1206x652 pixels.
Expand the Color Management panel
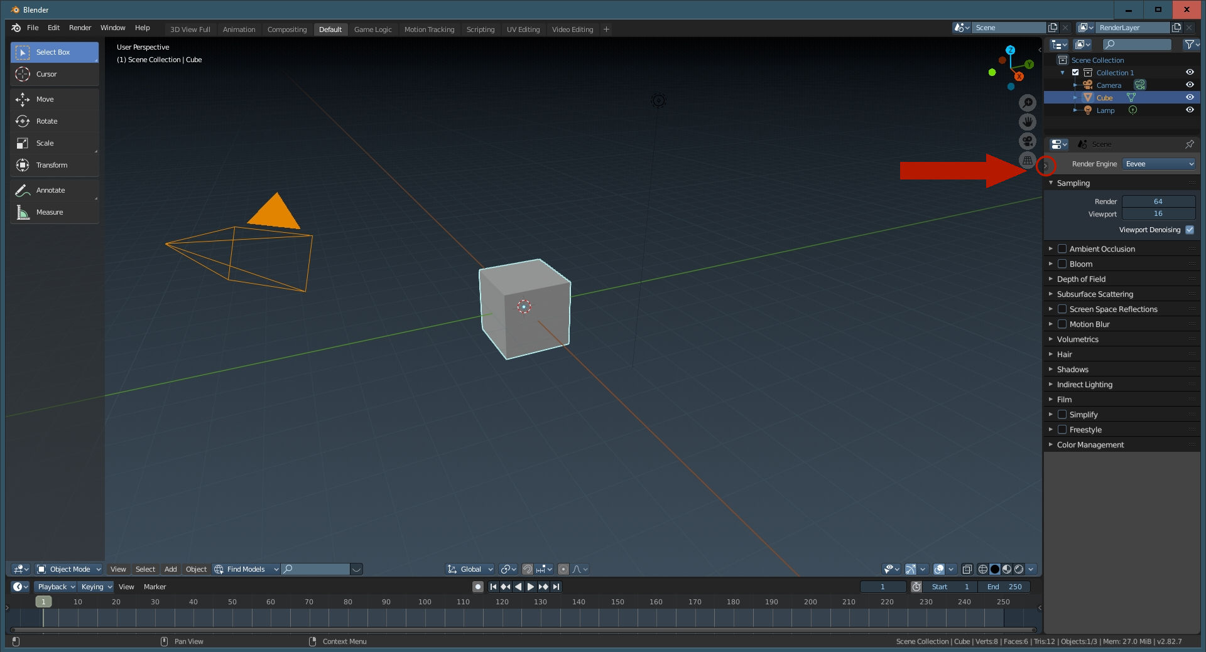[x=1090, y=445]
